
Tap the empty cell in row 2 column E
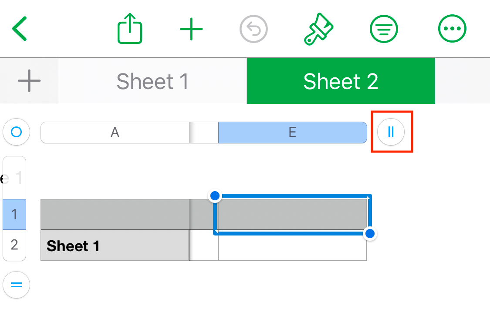292,246
